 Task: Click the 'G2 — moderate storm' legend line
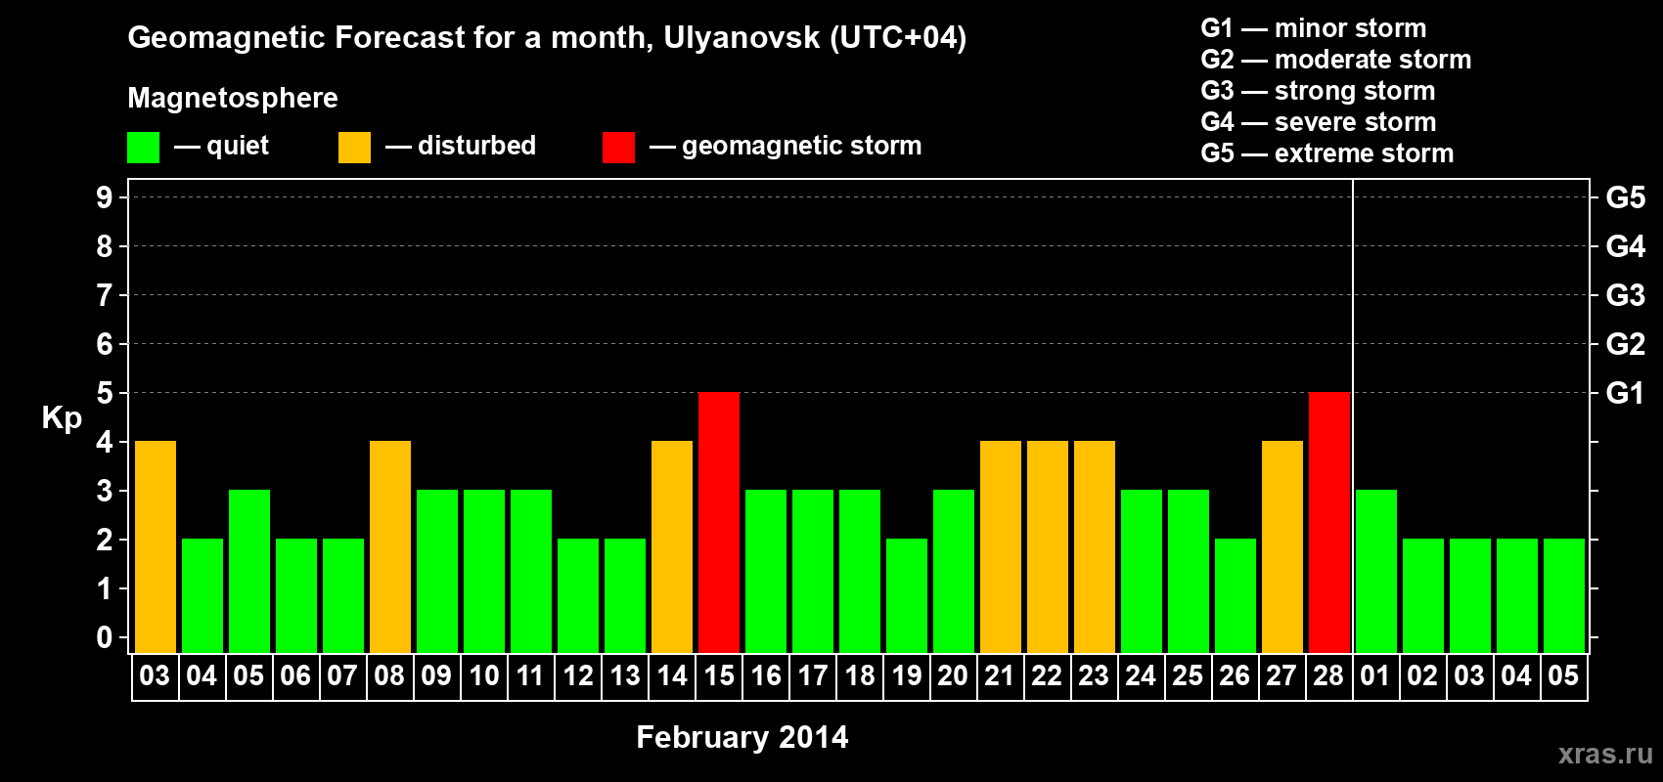1336,60
